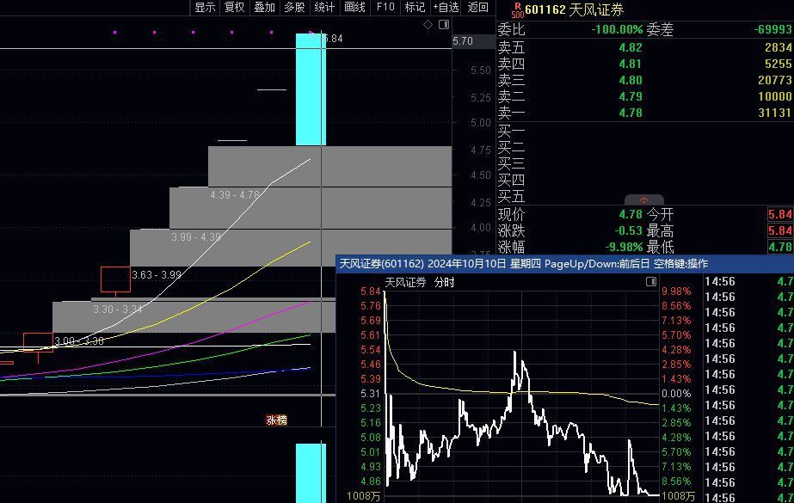Click the 买四 bid row label

click(x=512, y=181)
